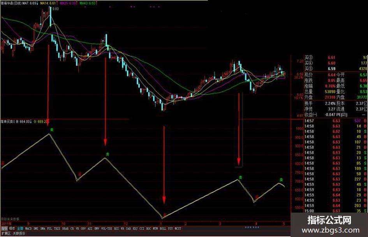The height and width of the screenshot is (237, 368).
Task: Switch to the MTM indicator
Action: [155, 228]
